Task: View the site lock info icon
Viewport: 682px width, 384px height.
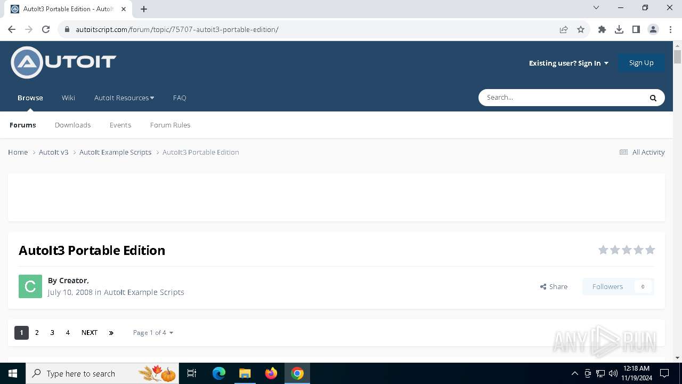Action: click(67, 29)
